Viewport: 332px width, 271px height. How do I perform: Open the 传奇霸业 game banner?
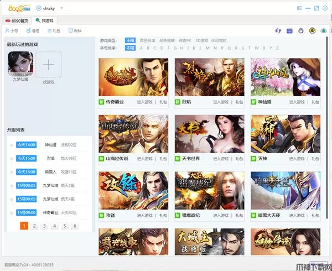(x=133, y=77)
